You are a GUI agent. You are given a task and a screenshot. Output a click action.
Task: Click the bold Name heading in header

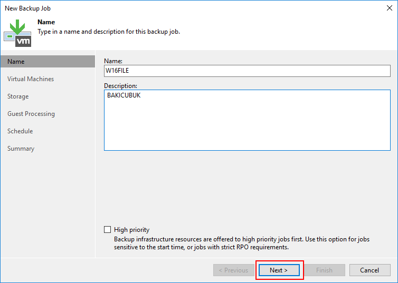click(x=46, y=22)
